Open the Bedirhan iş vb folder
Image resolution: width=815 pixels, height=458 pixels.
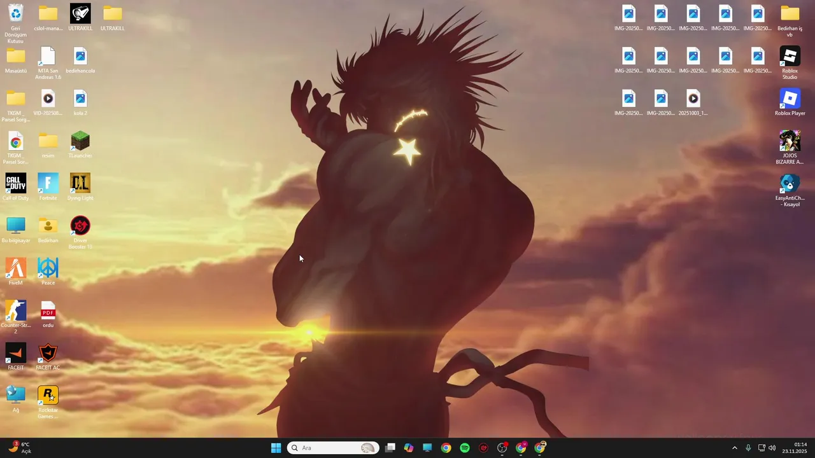[790, 20]
